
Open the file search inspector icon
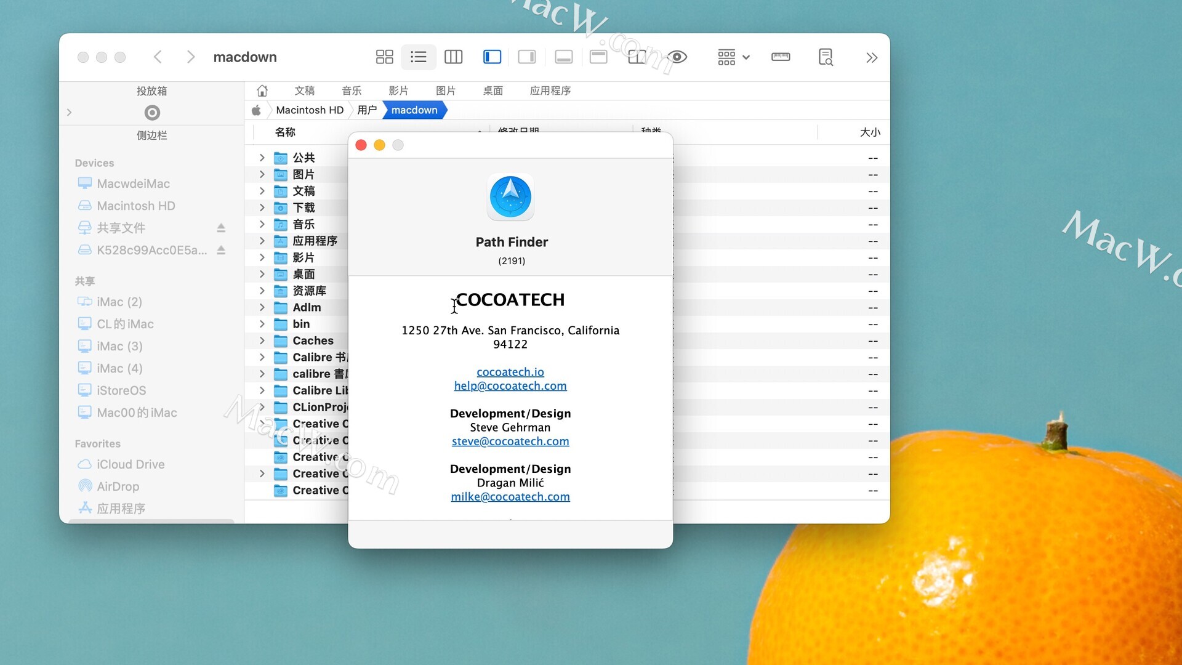[826, 57]
